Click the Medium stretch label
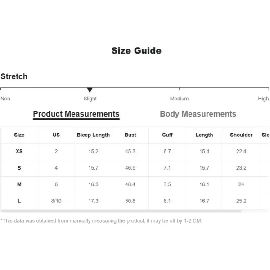The height and width of the screenshot is (270, 270). tap(179, 99)
